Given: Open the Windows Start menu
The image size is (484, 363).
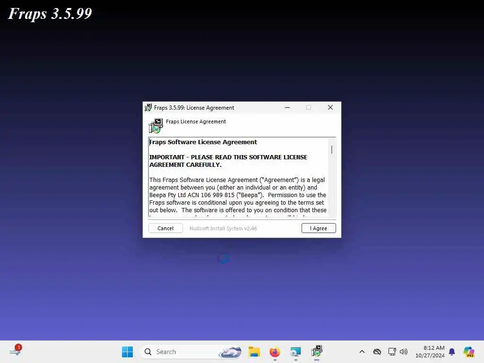Looking at the screenshot, I should click(127, 352).
